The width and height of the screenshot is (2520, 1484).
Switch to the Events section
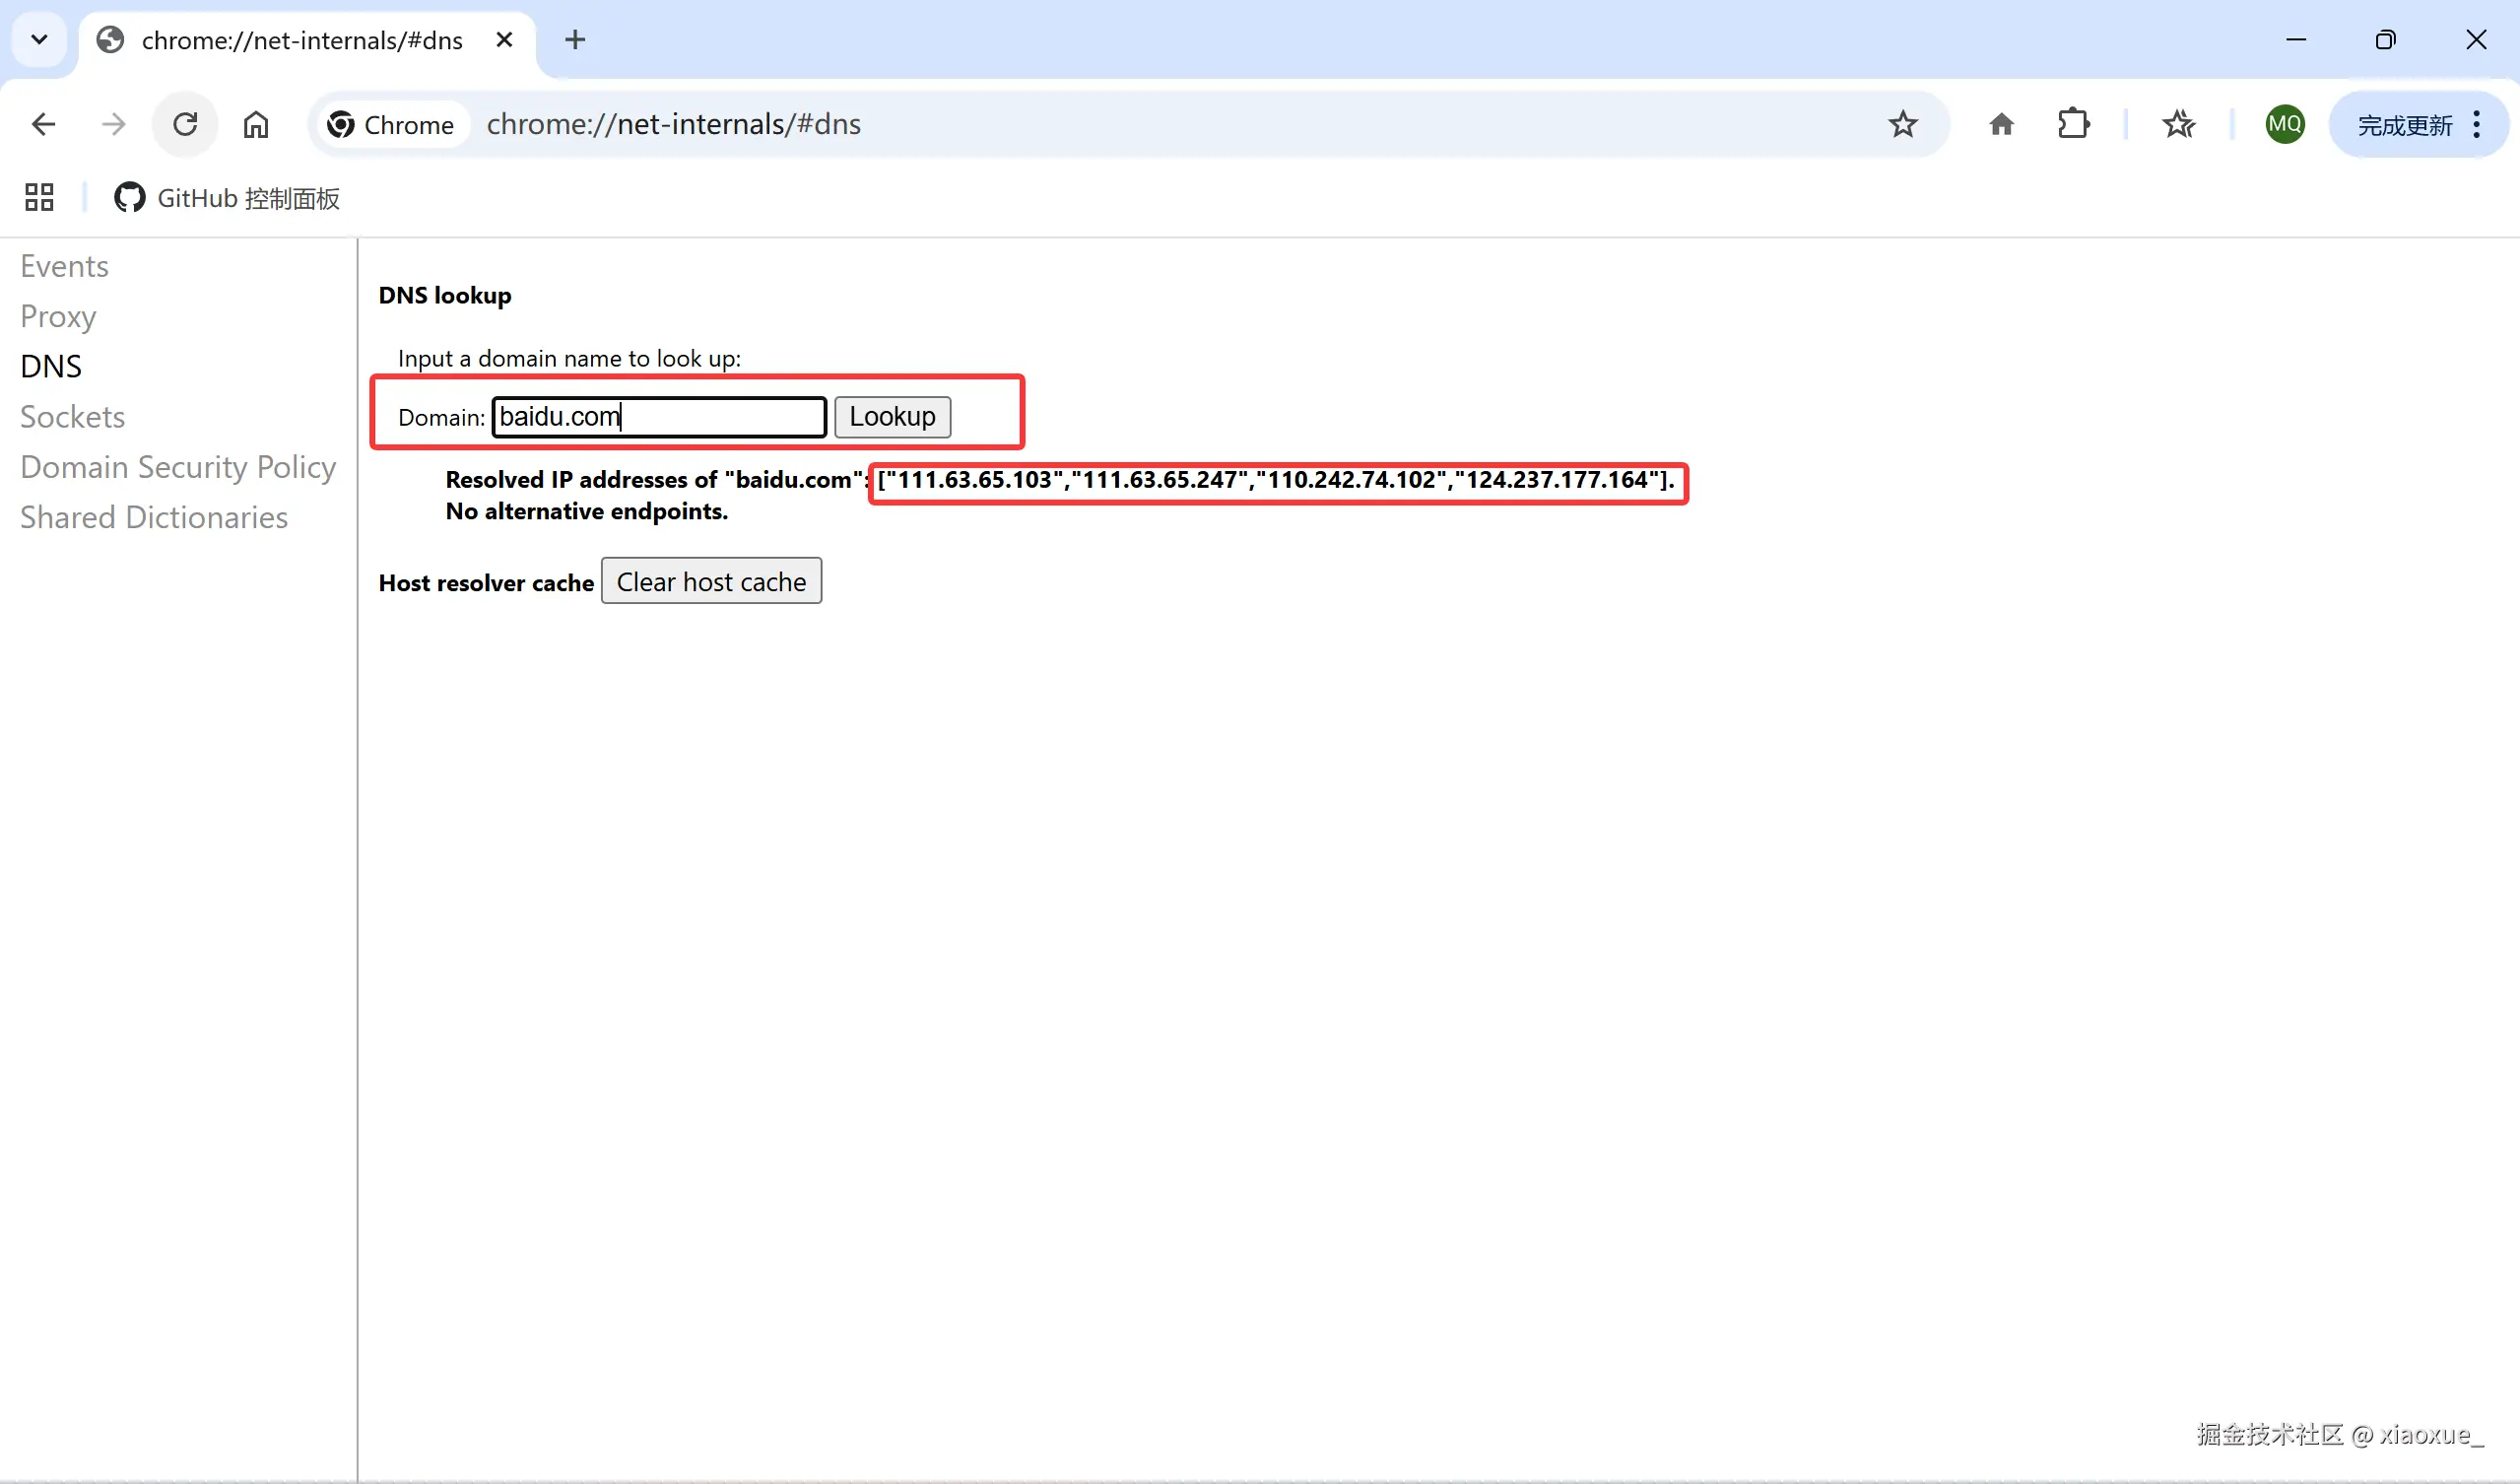point(64,266)
